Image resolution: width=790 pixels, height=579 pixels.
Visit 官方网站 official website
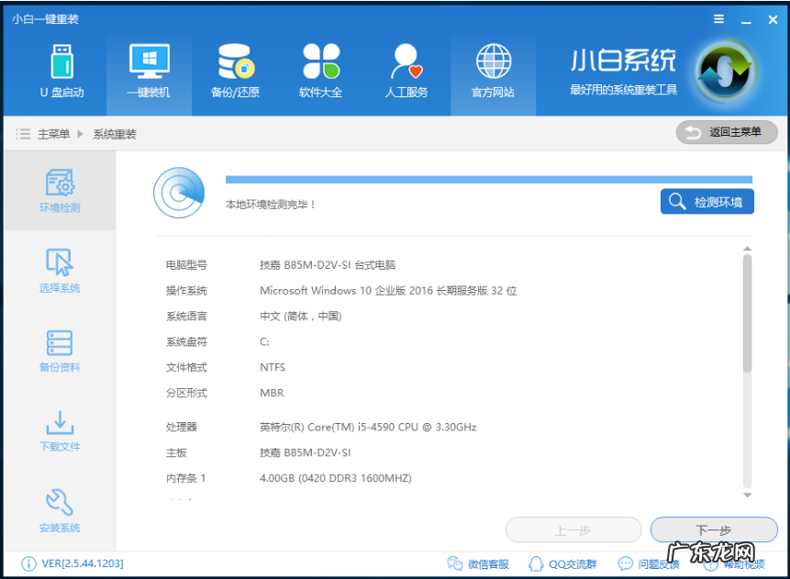pos(493,73)
